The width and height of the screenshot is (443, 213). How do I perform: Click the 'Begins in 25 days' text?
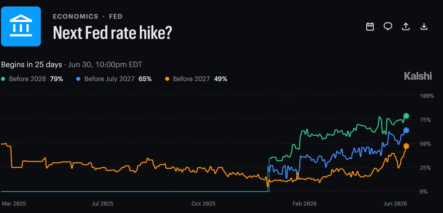tap(31, 65)
